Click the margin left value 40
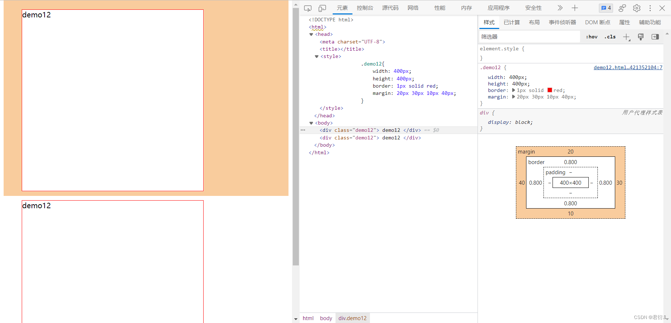671x323 pixels. [x=522, y=183]
